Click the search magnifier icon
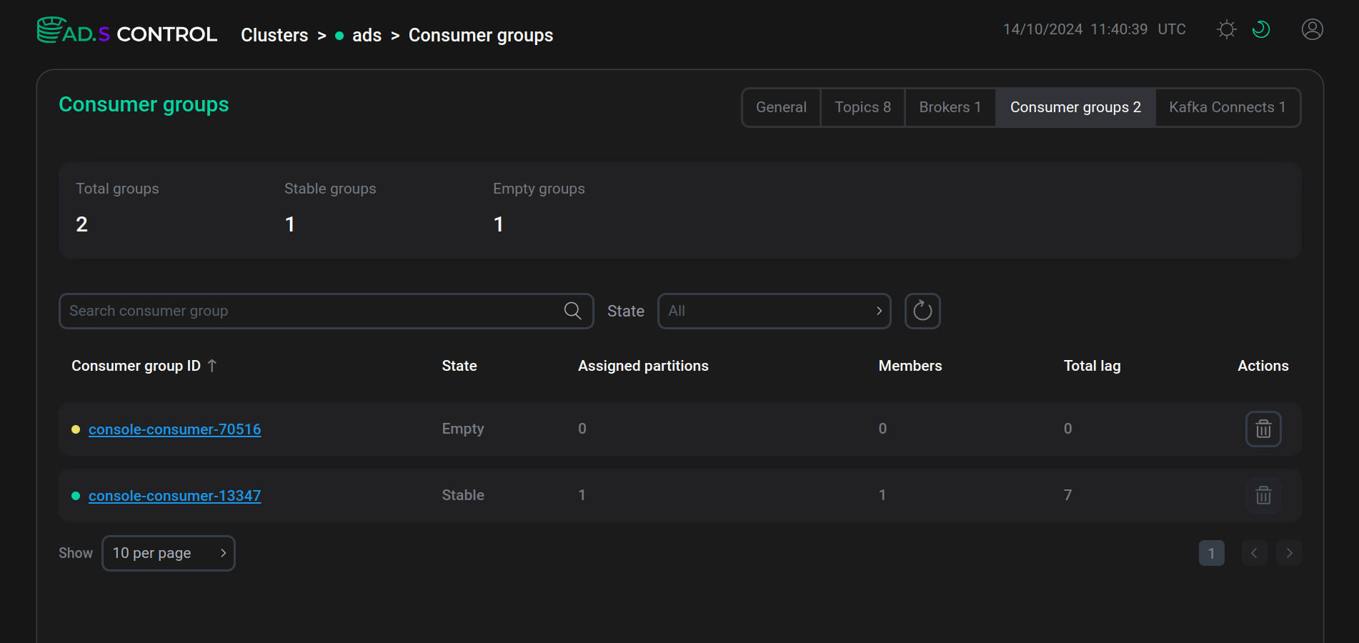 (572, 311)
